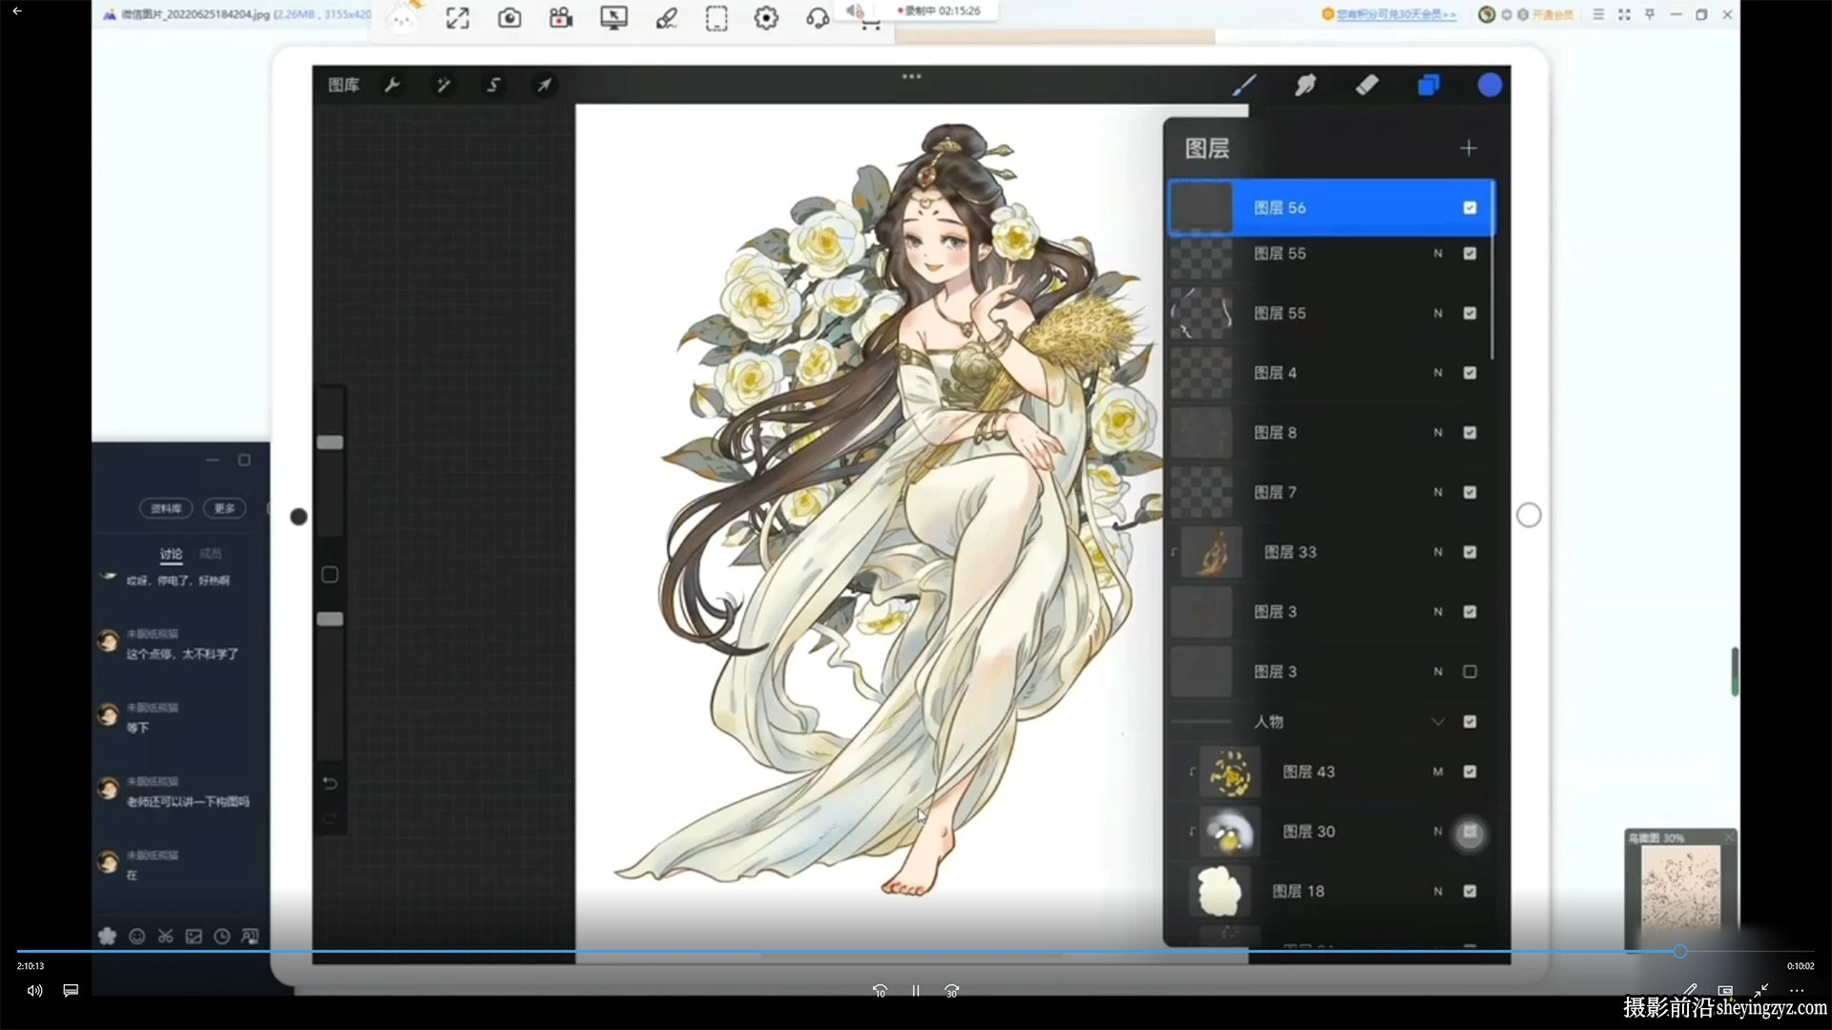1832x1030 pixels.
Task: Open the emoji picker in chat panel
Action: [136, 937]
